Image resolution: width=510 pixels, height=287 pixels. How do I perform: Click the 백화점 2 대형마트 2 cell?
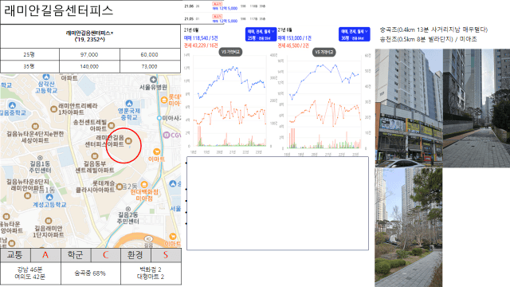pos(151,273)
